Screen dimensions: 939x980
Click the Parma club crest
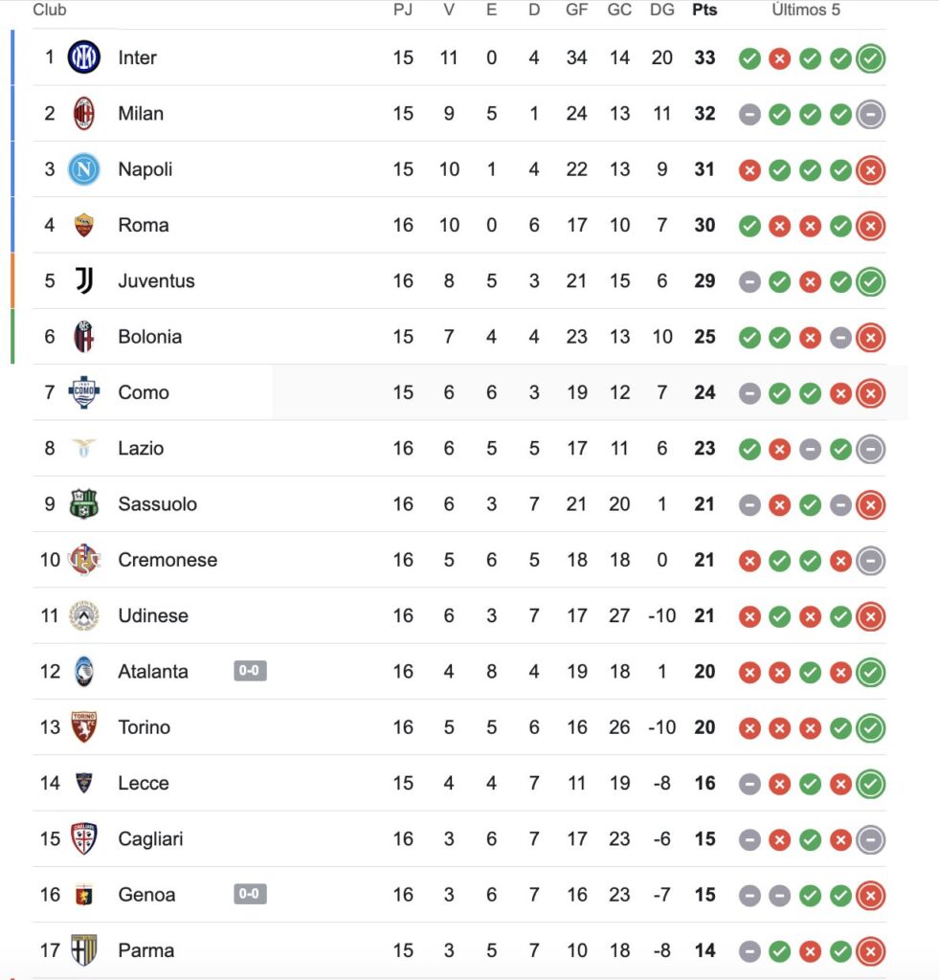click(x=84, y=950)
